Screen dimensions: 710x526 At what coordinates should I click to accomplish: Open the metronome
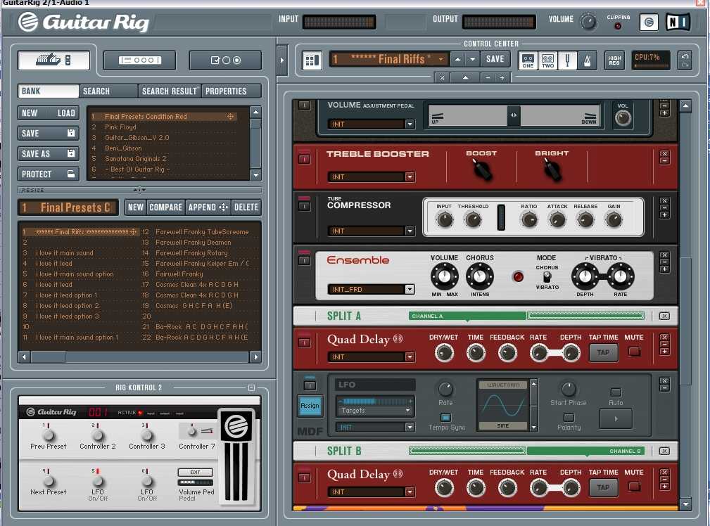click(588, 60)
